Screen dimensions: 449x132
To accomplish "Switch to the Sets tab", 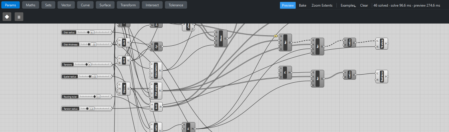I will click(x=48, y=5).
